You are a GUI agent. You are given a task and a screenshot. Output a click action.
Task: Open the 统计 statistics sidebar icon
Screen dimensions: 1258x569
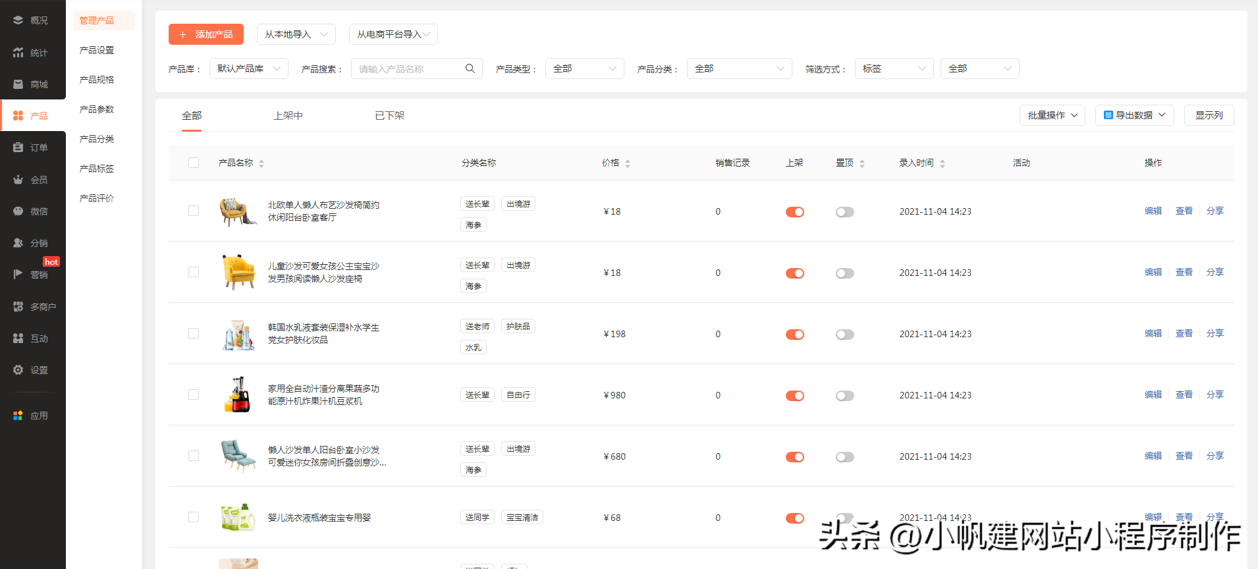[x=18, y=53]
